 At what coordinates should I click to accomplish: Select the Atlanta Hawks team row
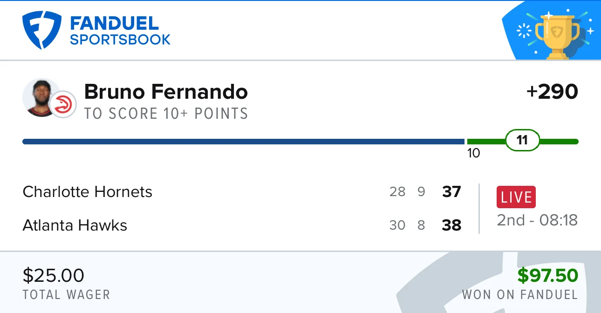242,225
